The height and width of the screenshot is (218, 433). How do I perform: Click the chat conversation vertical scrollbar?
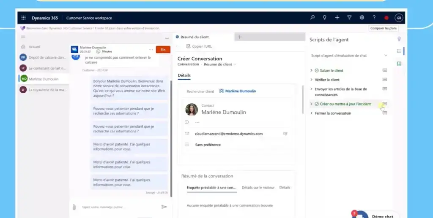coord(171,138)
